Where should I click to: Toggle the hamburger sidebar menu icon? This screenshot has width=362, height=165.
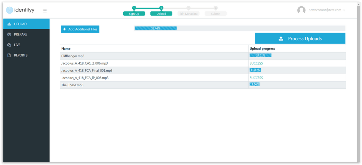point(45,11)
